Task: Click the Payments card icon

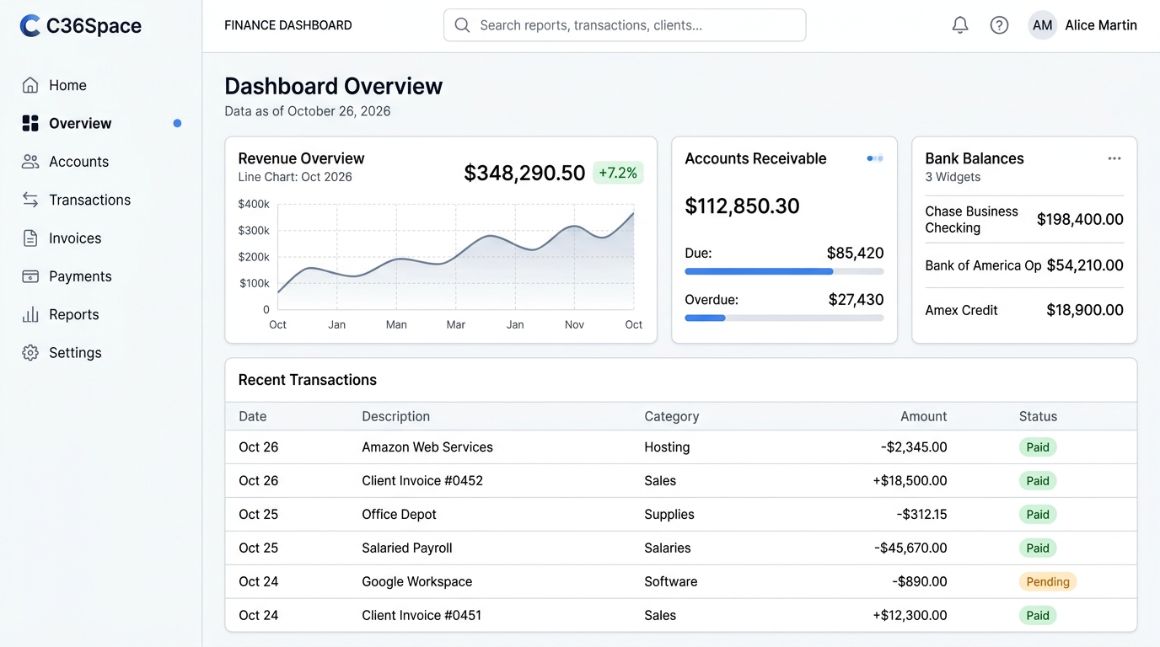Action: [30, 276]
